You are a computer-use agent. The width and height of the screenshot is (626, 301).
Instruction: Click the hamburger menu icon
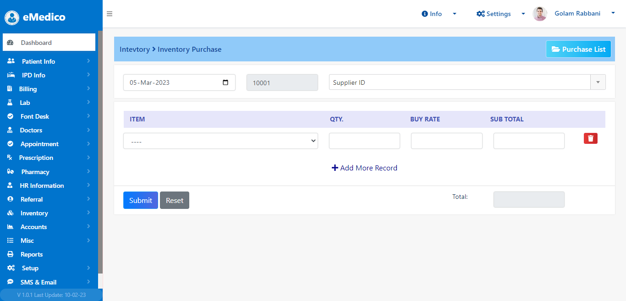pos(110,14)
